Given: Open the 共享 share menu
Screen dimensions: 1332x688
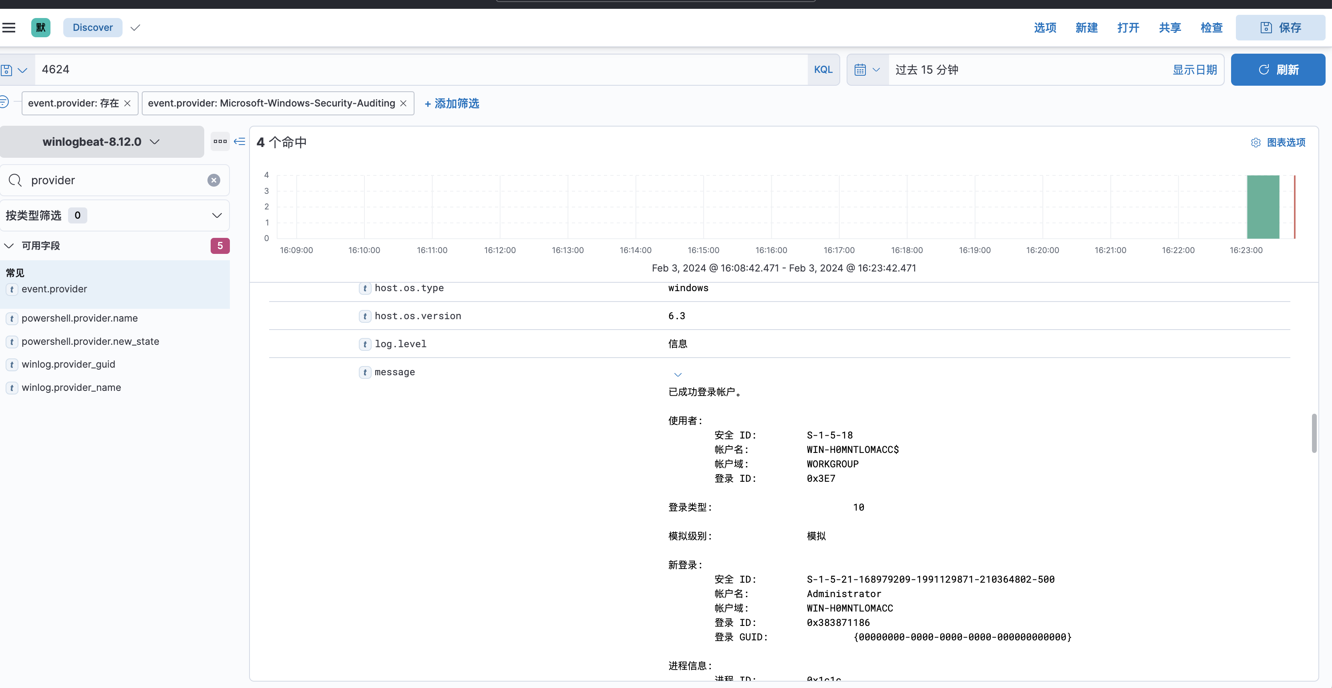Looking at the screenshot, I should pyautogui.click(x=1170, y=27).
